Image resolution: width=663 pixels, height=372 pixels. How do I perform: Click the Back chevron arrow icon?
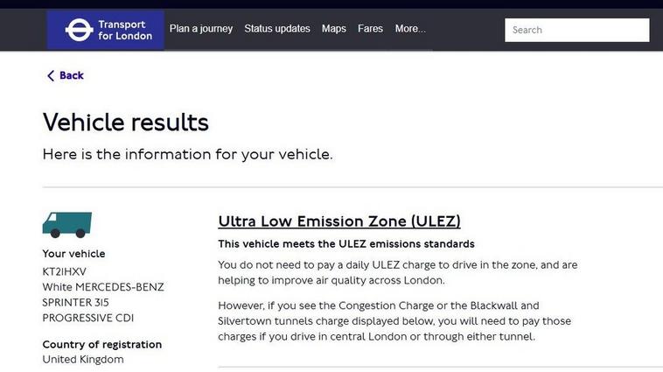(51, 76)
